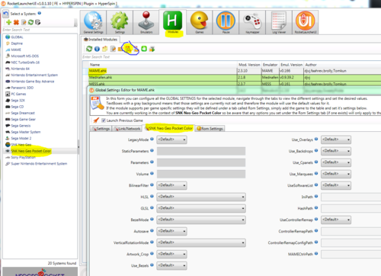This screenshot has height=276, width=381.
Task: Switch to the General Settings tab
Action: tap(93, 22)
